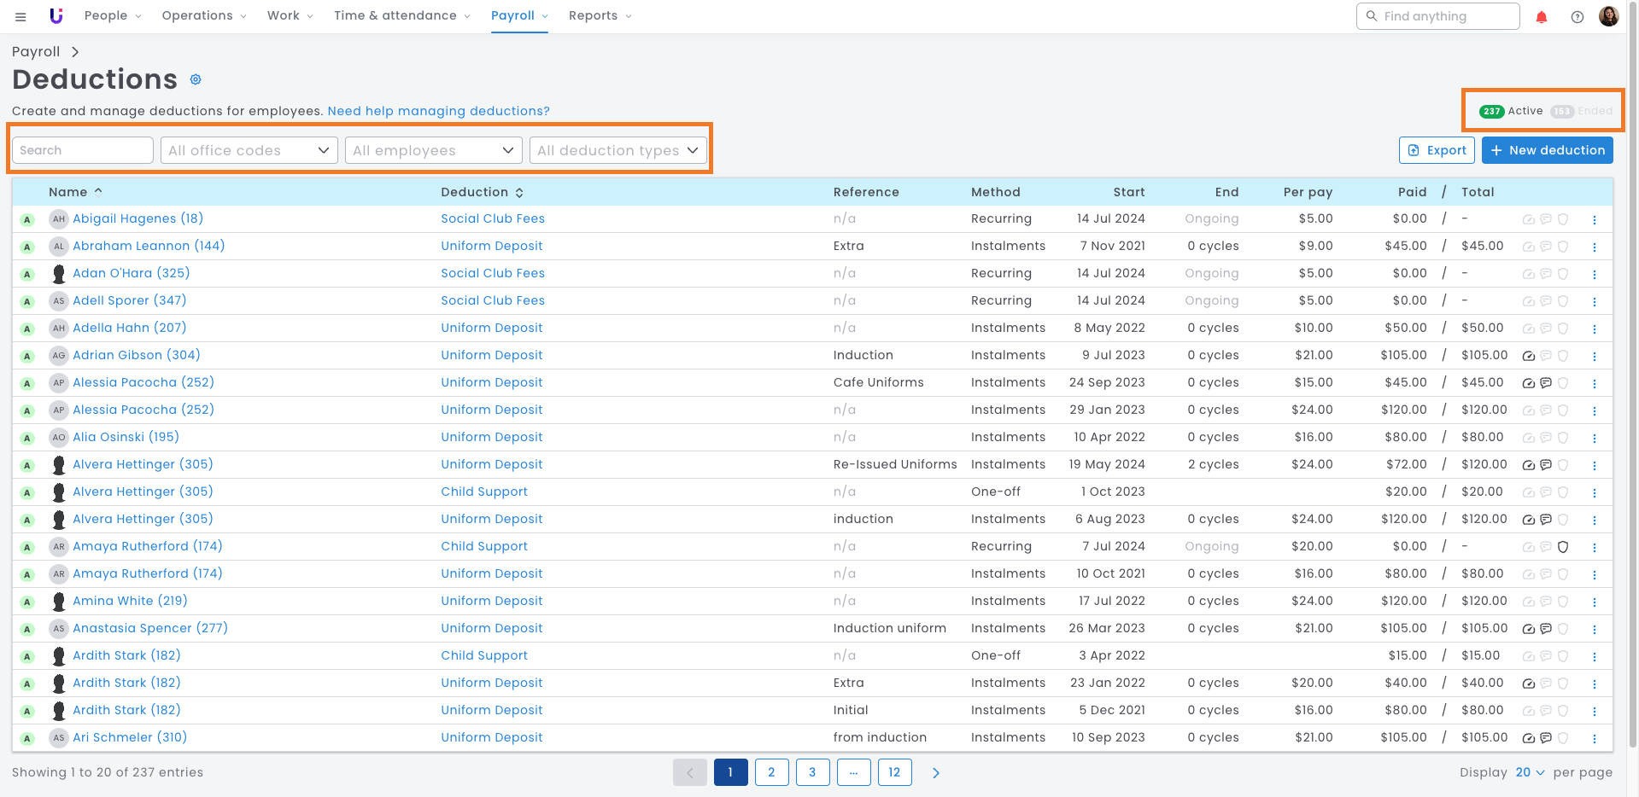Toggle the 237 Active filter
Viewport: 1639px width, 797px height.
tap(1512, 111)
